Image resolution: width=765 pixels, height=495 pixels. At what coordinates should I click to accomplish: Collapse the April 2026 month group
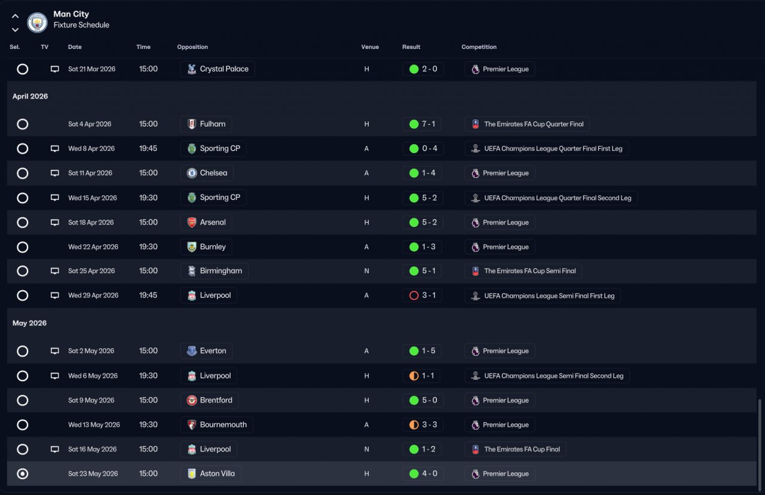coord(30,97)
